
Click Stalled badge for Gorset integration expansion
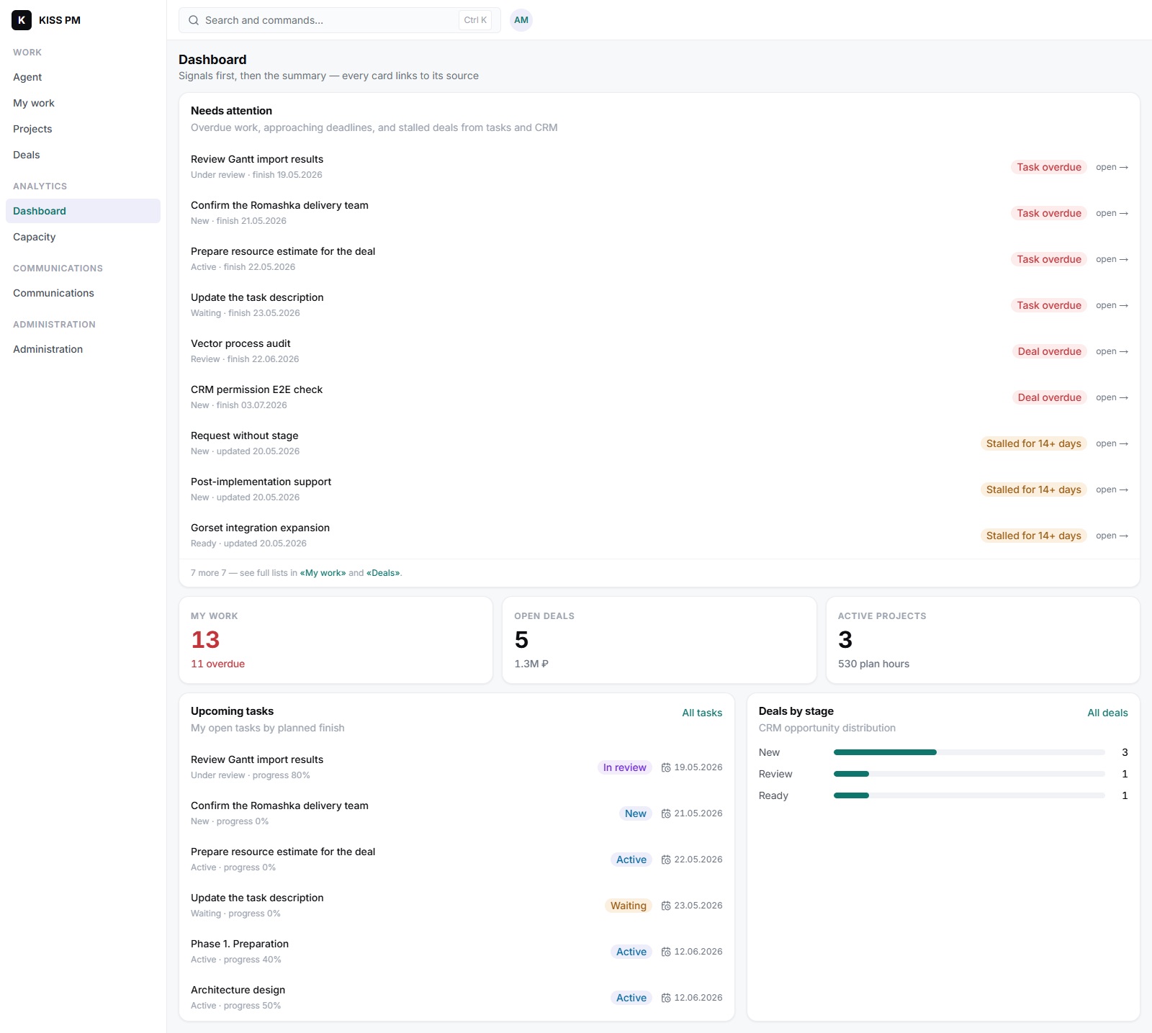(1034, 536)
